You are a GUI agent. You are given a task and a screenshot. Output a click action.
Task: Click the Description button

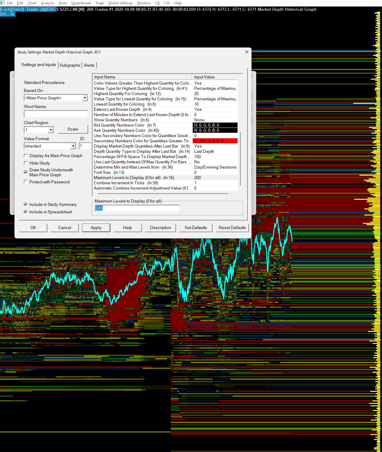(x=161, y=228)
